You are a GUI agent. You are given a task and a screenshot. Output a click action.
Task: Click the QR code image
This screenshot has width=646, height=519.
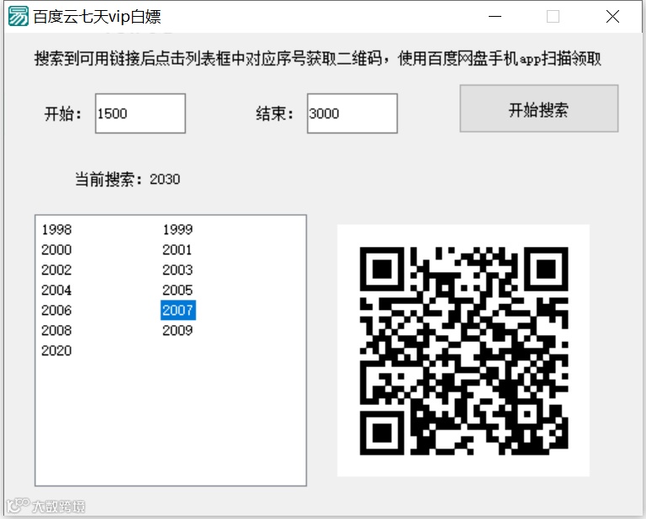click(x=463, y=351)
